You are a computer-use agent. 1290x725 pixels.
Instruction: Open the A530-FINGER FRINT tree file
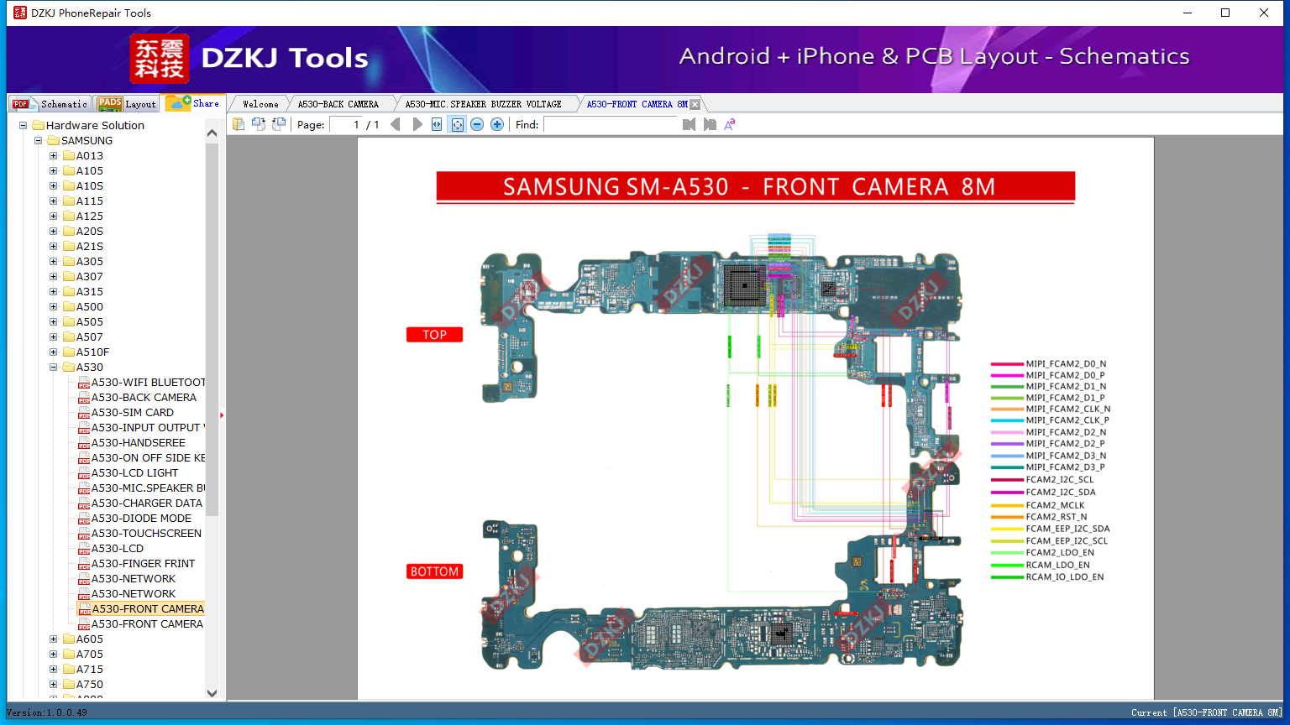(143, 564)
